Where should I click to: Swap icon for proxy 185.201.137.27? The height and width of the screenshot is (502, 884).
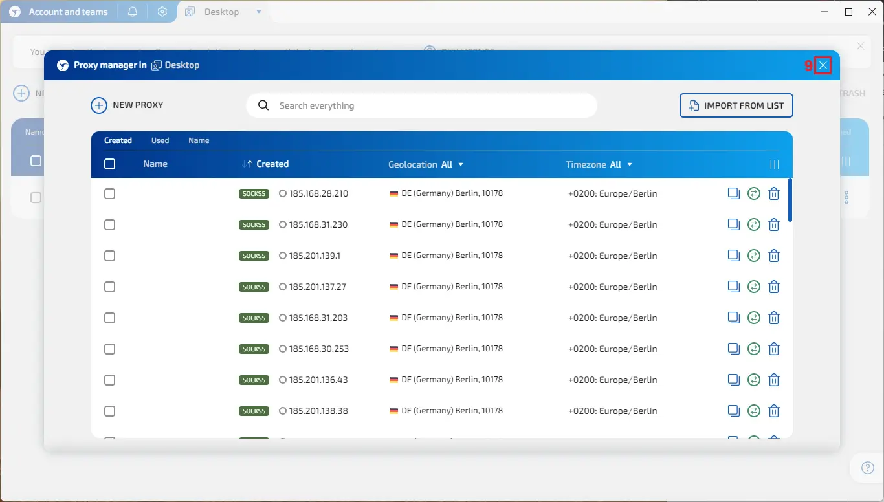tap(753, 287)
